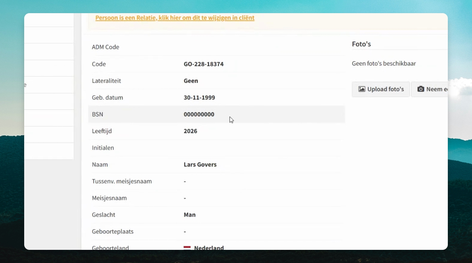Click the ADM Code label
The width and height of the screenshot is (472, 263).
pyautogui.click(x=106, y=47)
